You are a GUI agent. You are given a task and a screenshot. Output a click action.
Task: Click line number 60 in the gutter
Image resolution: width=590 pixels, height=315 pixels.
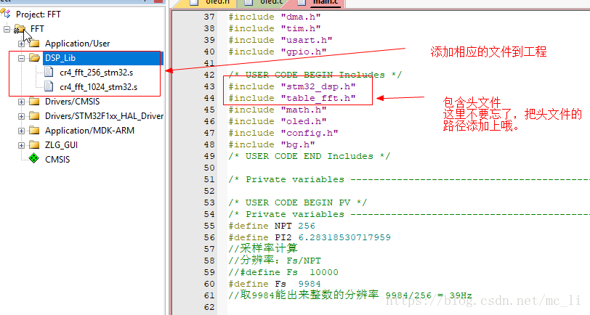pyautogui.click(x=209, y=284)
